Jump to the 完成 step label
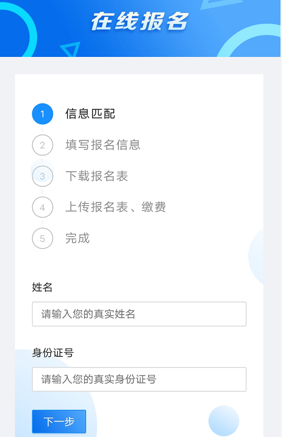 click(78, 238)
